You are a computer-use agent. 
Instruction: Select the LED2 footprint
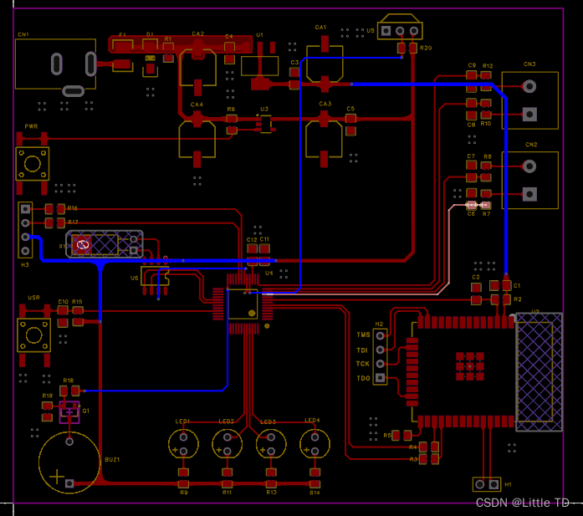(x=228, y=444)
